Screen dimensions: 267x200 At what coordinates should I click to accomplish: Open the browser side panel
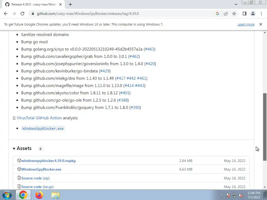tap(245, 14)
